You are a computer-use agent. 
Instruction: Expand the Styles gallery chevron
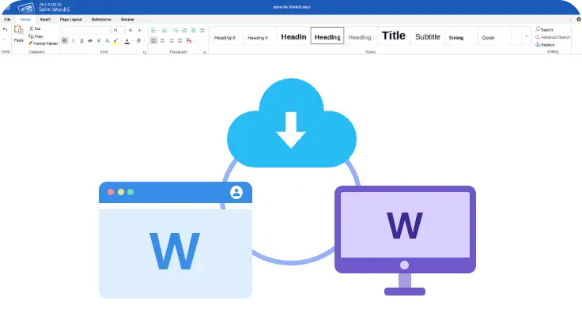tap(527, 36)
